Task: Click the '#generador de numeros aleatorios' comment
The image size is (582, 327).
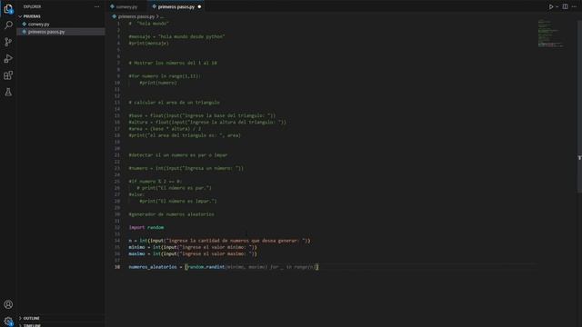Action: [x=171, y=214]
